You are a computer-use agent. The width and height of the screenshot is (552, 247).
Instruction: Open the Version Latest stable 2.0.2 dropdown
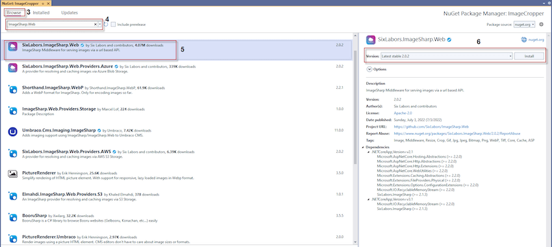click(x=446, y=56)
